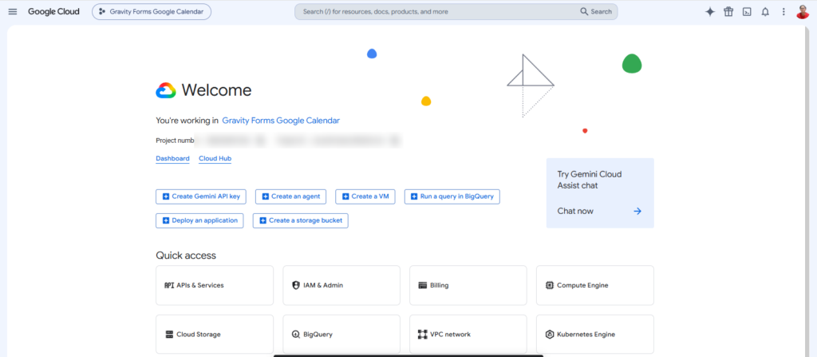Open the user account avatar
Image resolution: width=817 pixels, height=357 pixels.
[803, 11]
